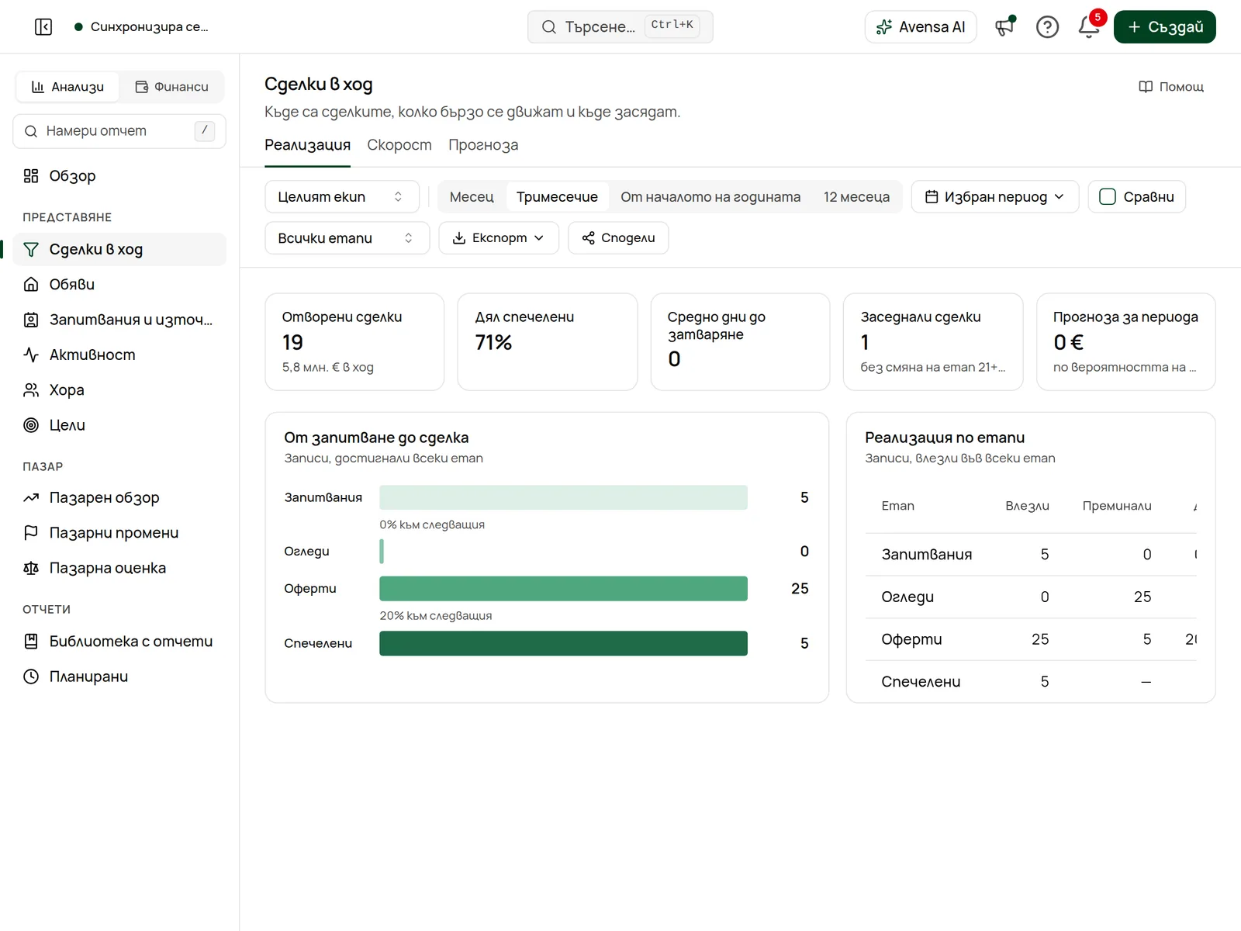Expand the Целият екип dropdown
1241x931 pixels.
(x=342, y=197)
